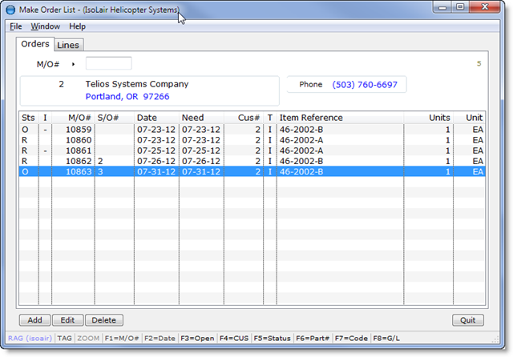Click F2=Date shortcut in the status bar
Image resolution: width=513 pixels, height=357 pixels.
(161, 339)
